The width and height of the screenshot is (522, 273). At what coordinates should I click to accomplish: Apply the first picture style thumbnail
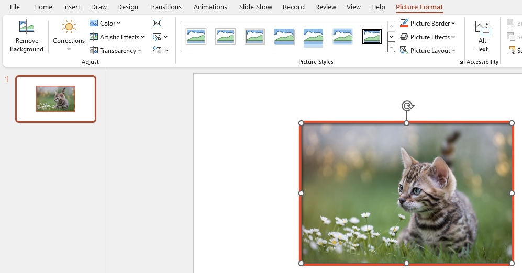click(196, 37)
